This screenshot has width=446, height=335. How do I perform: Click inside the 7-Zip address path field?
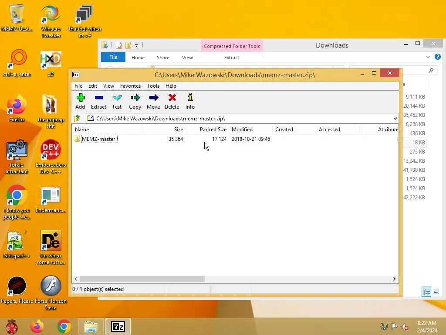click(239, 119)
